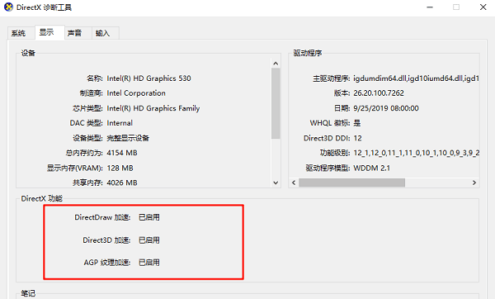Click the driver date 9/25/2019 08:00:00
The width and height of the screenshot is (495, 299).
386,108
